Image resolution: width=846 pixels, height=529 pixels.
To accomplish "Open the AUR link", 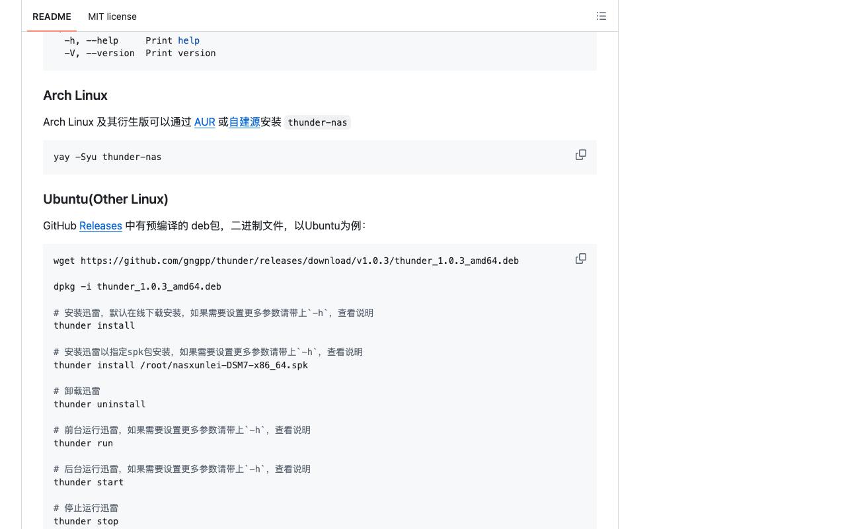I will point(205,122).
